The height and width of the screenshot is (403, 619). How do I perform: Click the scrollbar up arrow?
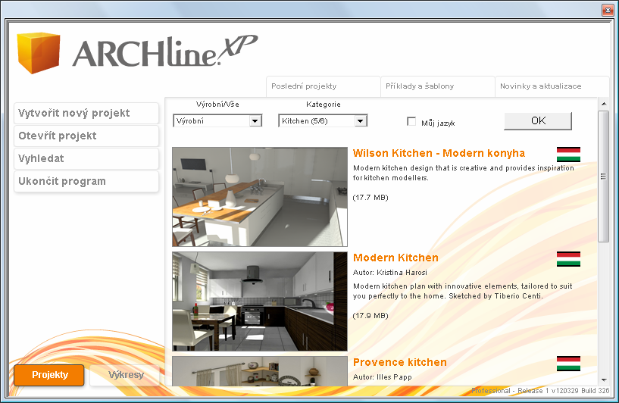604,104
